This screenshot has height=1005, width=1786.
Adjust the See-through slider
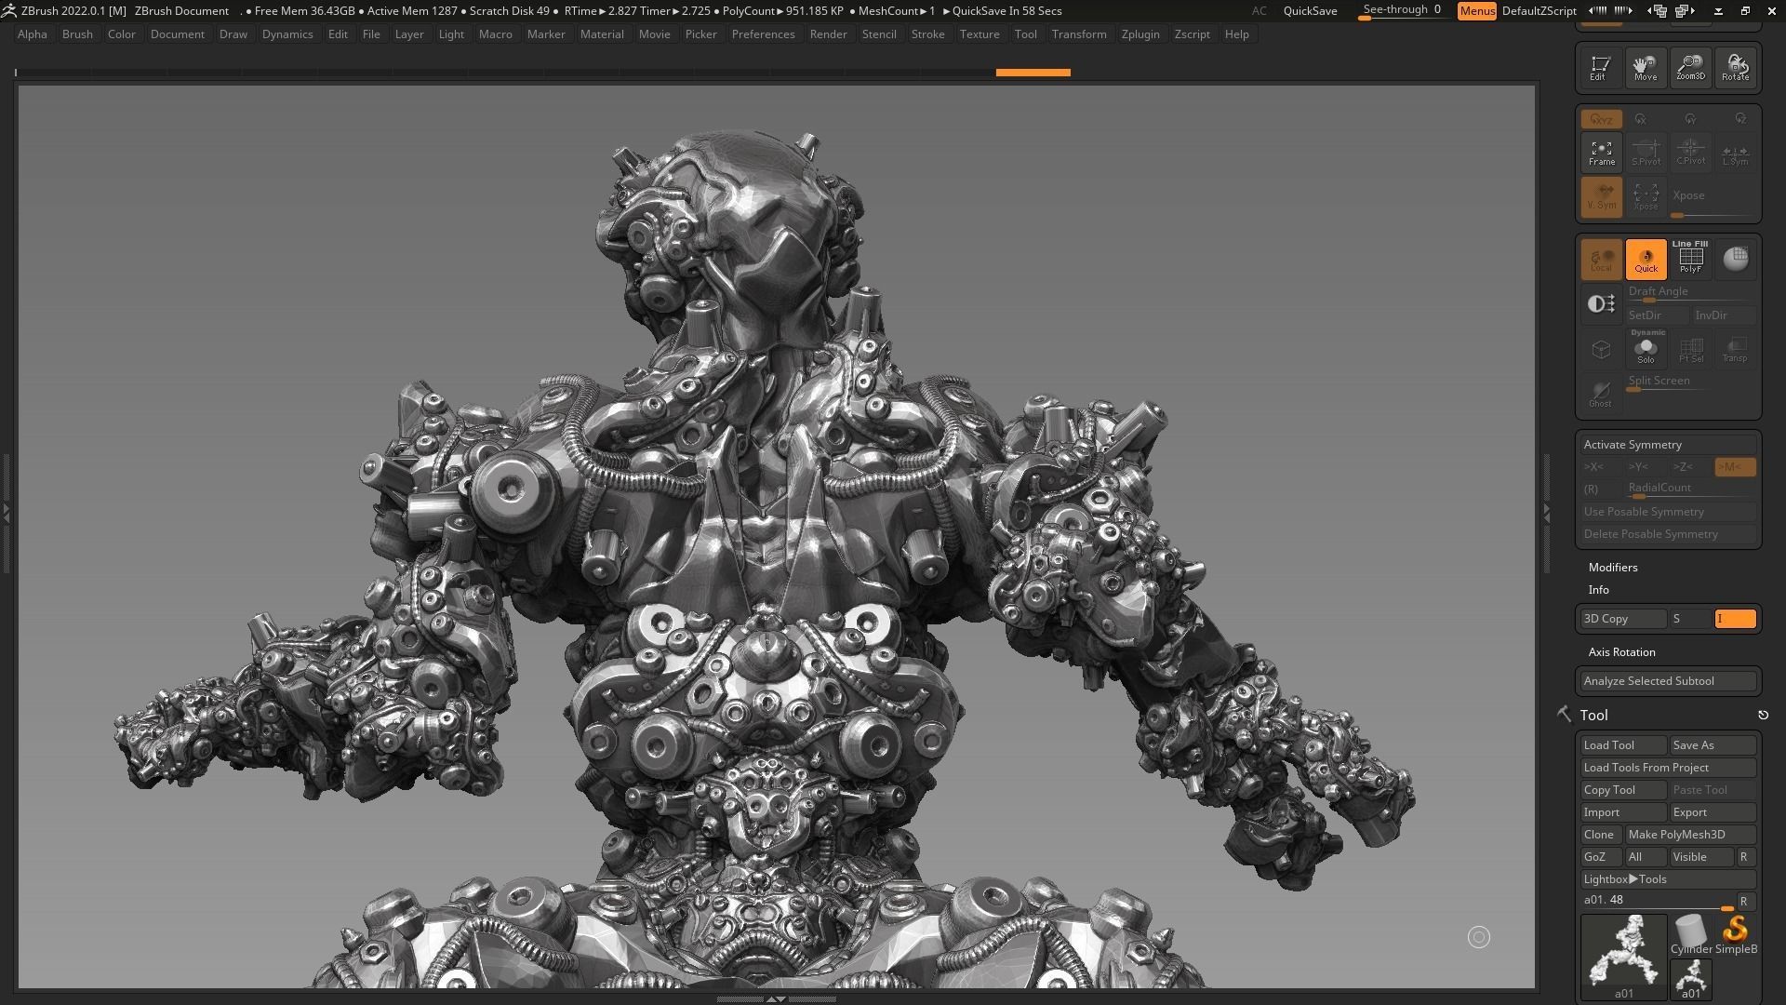pos(1401,11)
